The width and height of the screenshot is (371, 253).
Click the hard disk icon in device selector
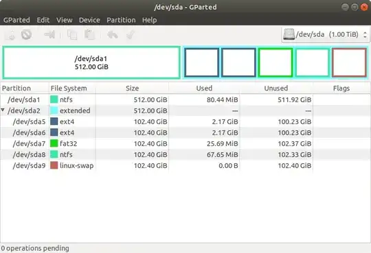(x=289, y=34)
